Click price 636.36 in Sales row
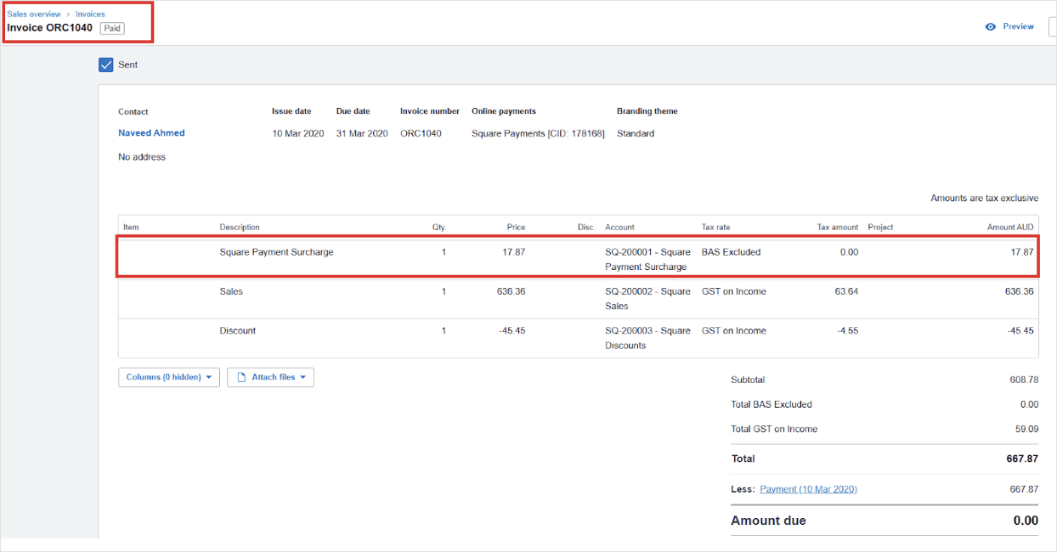Screen dimensions: 1057x552 point(511,291)
